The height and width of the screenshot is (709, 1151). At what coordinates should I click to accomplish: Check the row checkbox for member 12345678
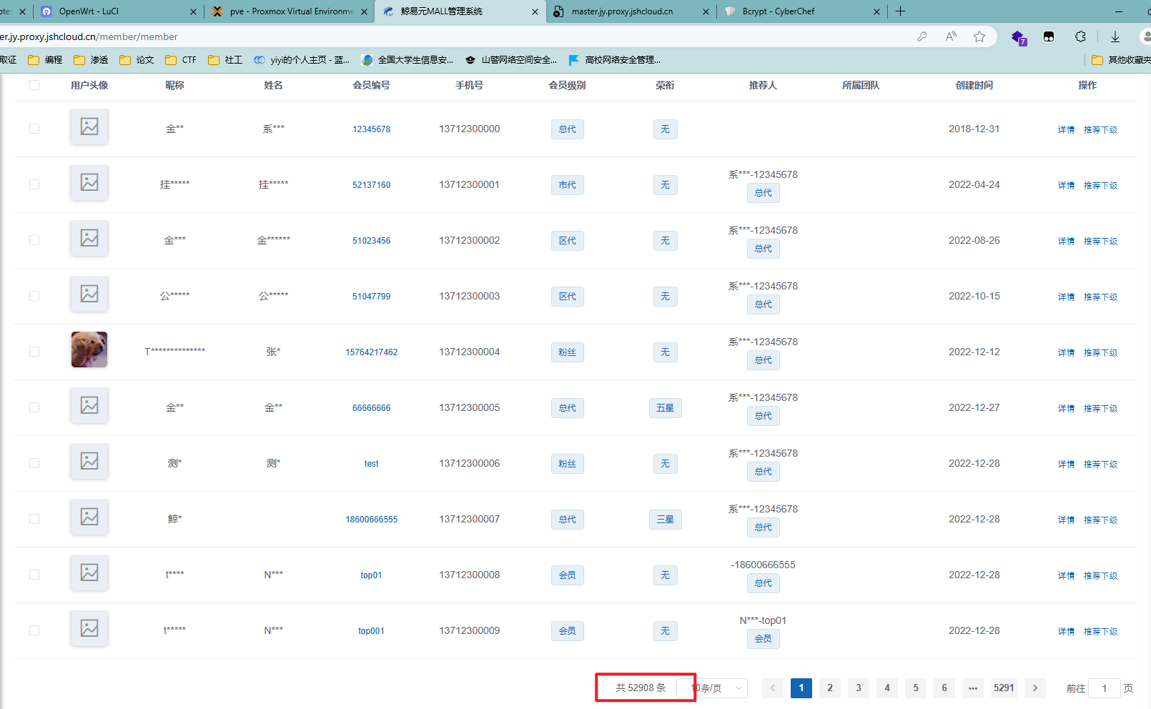[x=34, y=129]
